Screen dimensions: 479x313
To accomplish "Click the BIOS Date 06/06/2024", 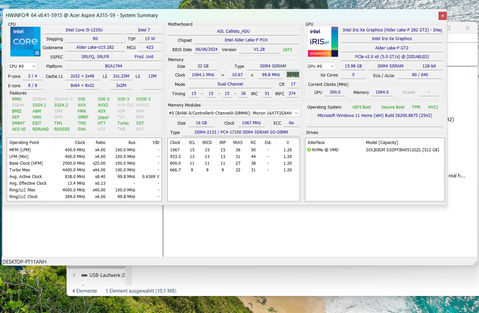I will pyautogui.click(x=207, y=49).
